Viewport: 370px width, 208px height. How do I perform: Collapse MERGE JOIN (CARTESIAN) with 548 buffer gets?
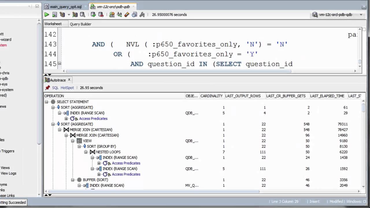point(60,130)
